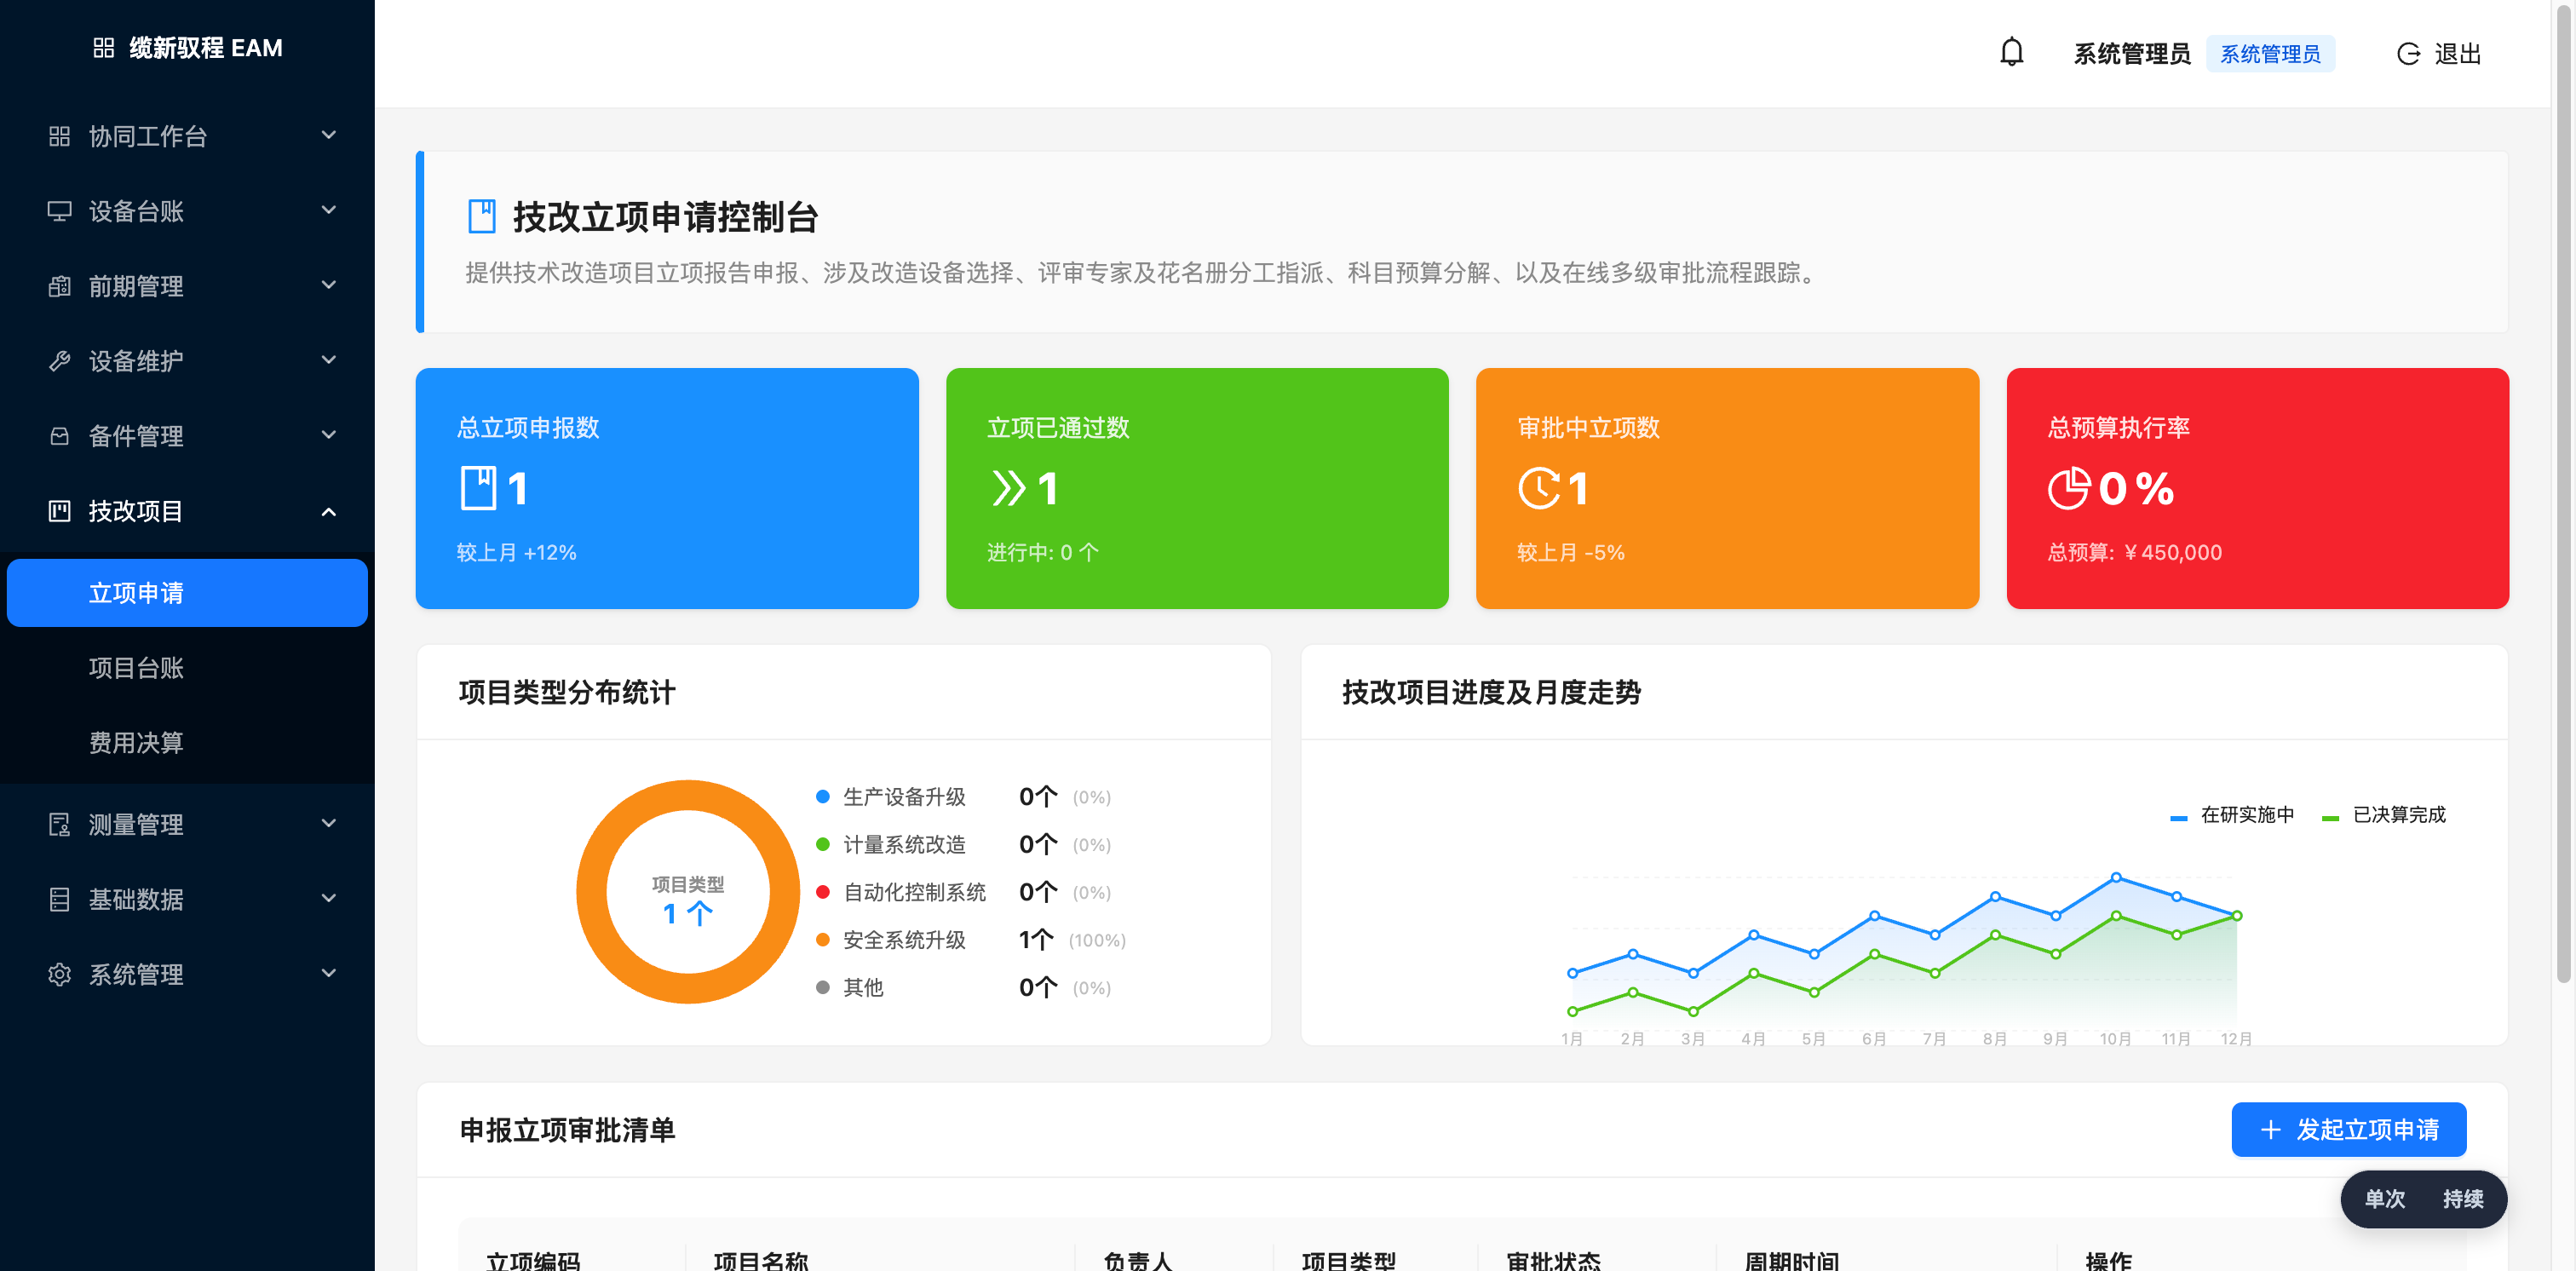The width and height of the screenshot is (2576, 1271).
Task: Expand the 前期管理 menu chevron
Action: (x=328, y=285)
